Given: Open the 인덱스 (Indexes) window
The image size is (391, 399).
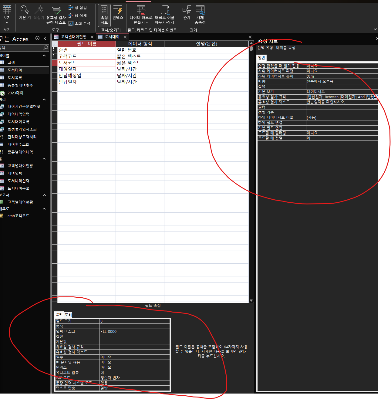Looking at the screenshot, I should pyautogui.click(x=118, y=13).
